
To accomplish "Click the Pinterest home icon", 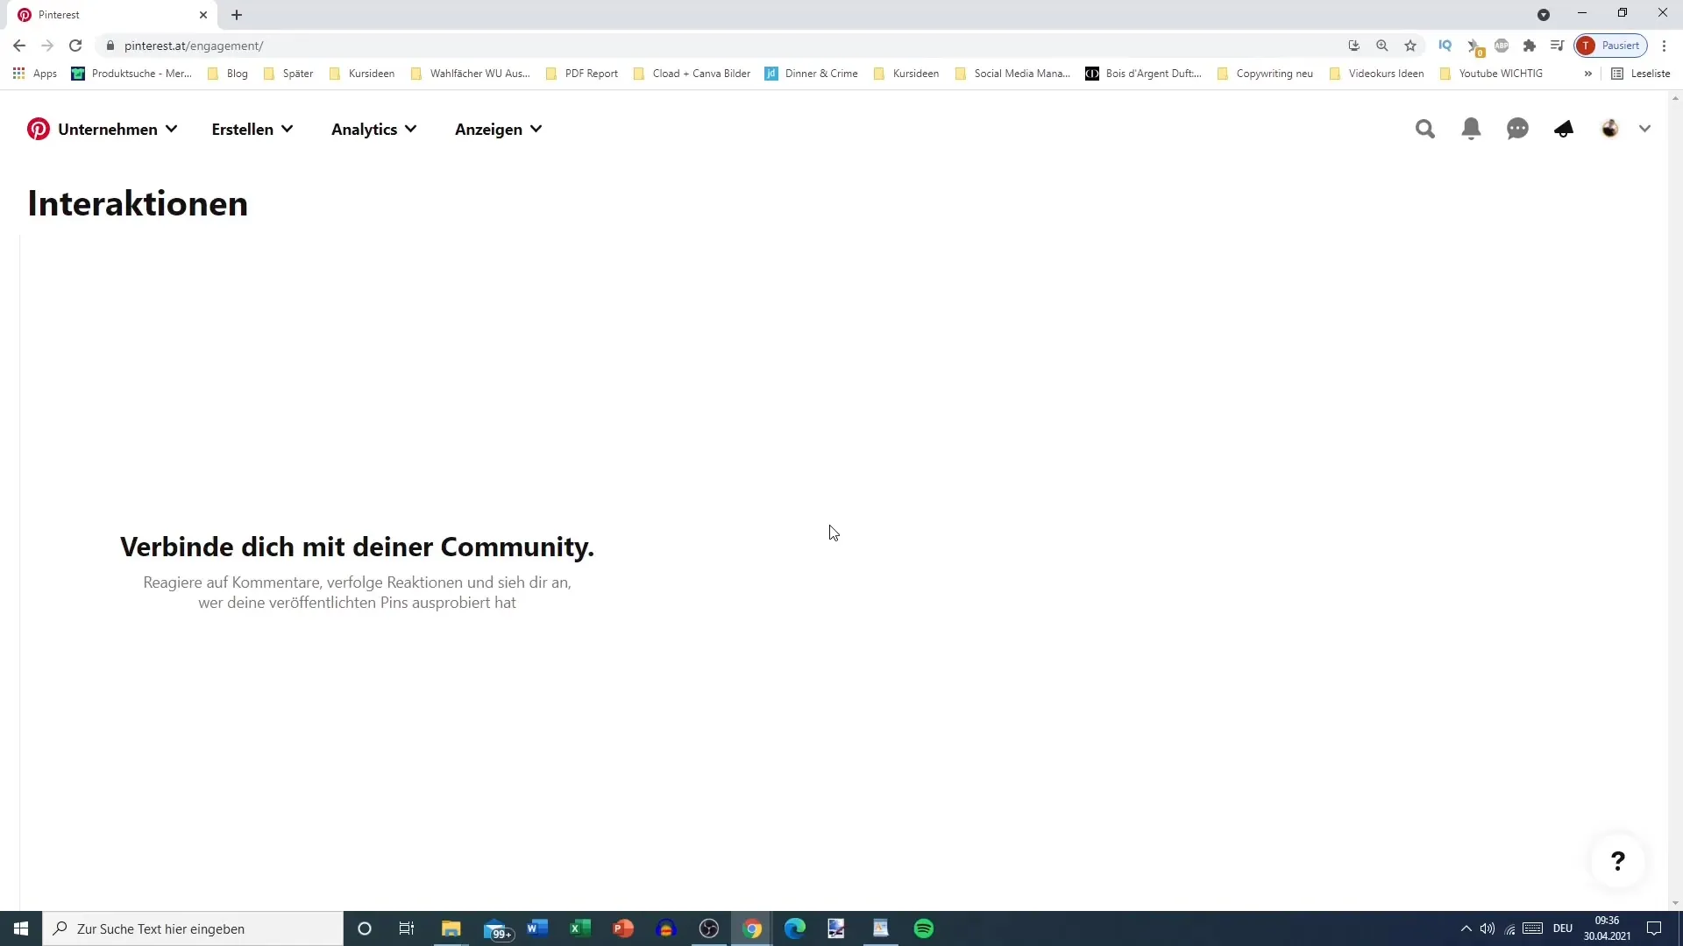I will (39, 128).
